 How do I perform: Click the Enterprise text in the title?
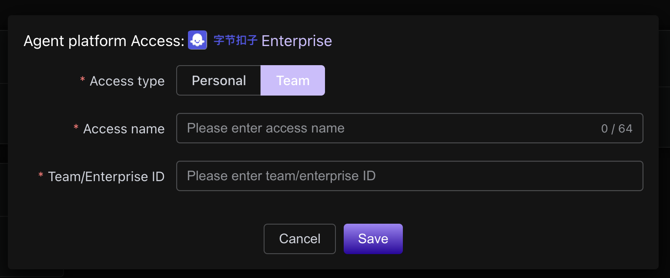tap(297, 41)
